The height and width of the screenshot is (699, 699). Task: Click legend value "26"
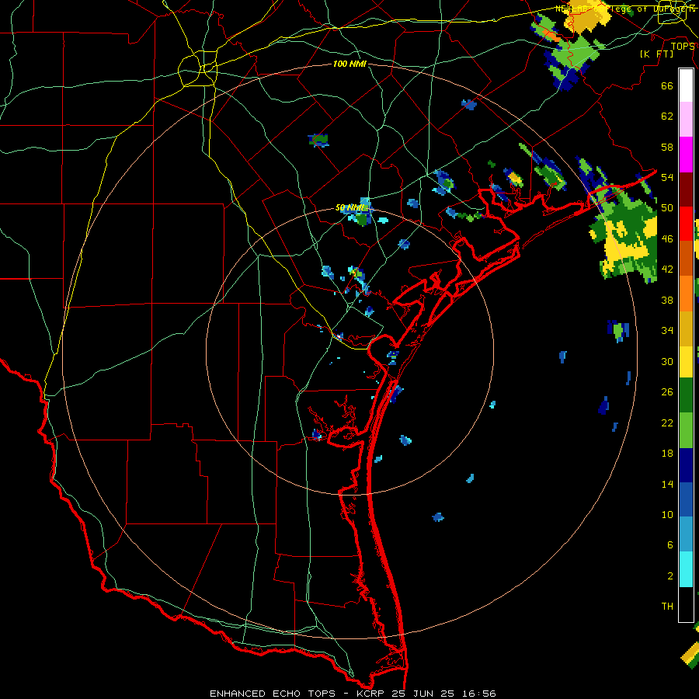click(667, 392)
